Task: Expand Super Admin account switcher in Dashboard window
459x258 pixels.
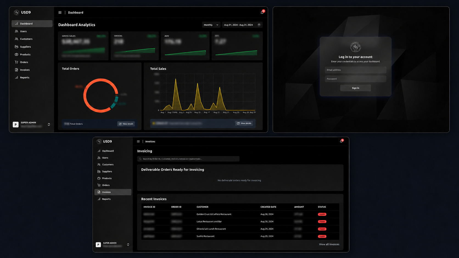Action: point(49,124)
